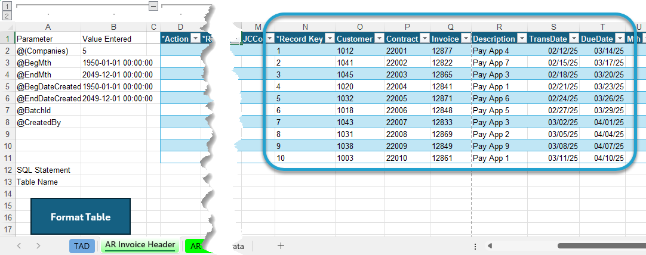Select TransDate cell 03/05/25
This screenshot has height=255, width=646.
[553, 134]
